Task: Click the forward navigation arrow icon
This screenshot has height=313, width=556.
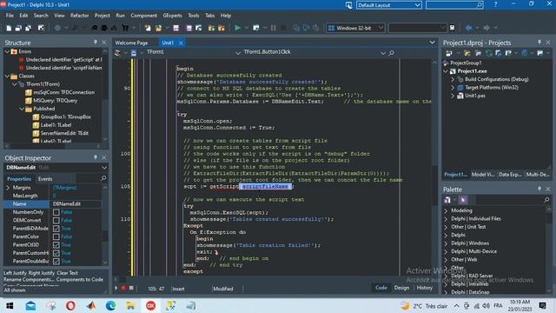Action: coord(486,28)
